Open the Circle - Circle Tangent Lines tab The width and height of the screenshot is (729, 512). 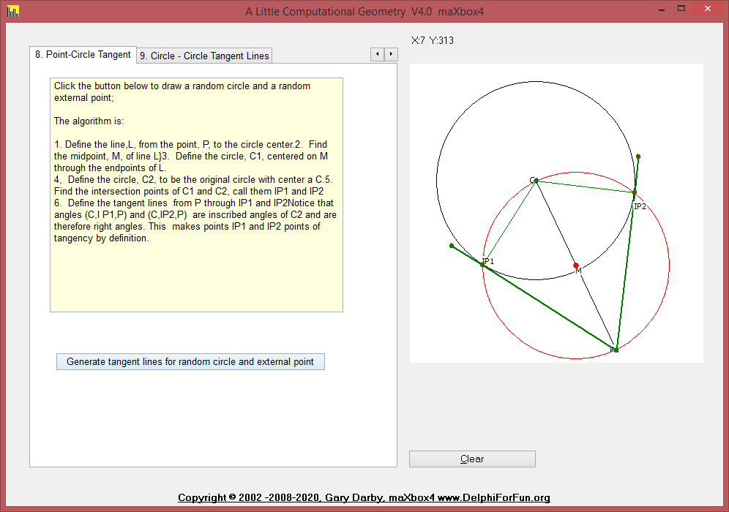click(x=204, y=56)
